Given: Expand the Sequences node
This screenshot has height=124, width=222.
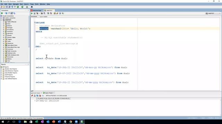Looking at the screenshot, I should pyautogui.click(x=3, y=43).
